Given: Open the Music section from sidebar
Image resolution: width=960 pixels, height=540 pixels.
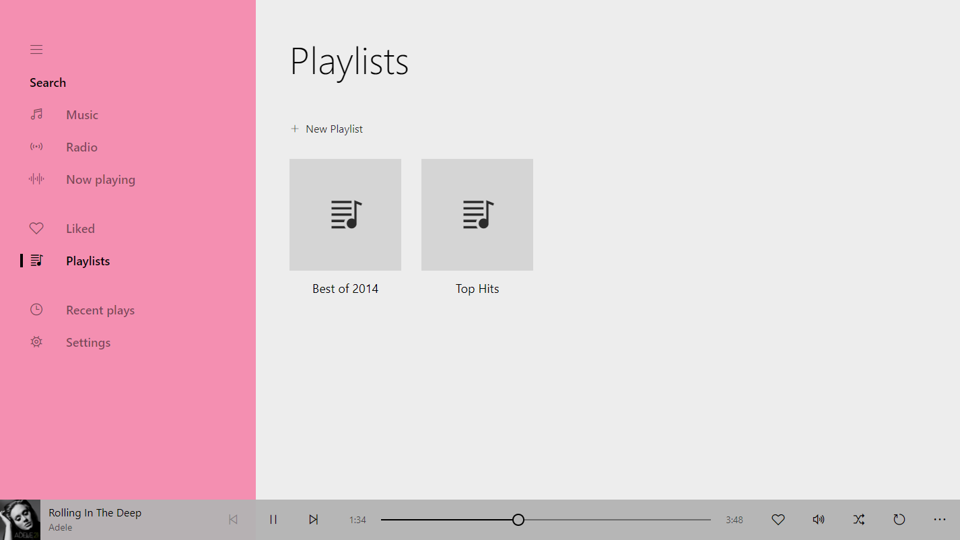Looking at the screenshot, I should point(81,114).
